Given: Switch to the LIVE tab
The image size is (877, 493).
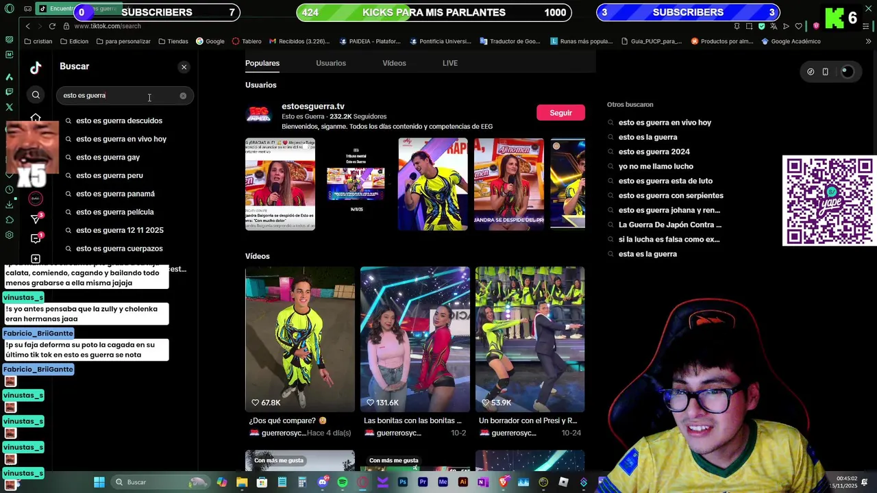Looking at the screenshot, I should click(450, 63).
